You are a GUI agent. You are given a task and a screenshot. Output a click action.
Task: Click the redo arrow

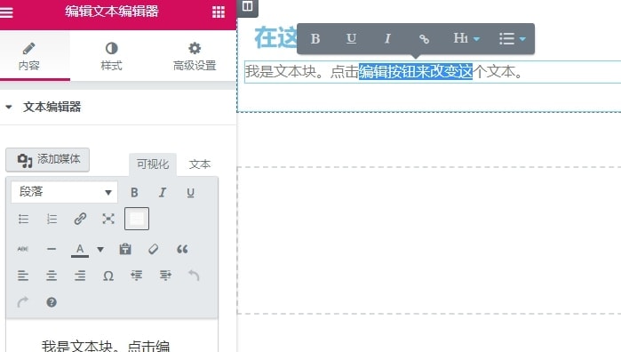coord(23,302)
